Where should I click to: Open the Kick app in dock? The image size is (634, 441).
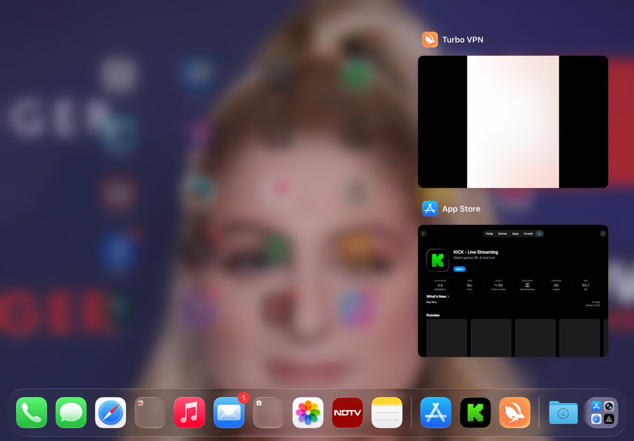click(x=475, y=412)
